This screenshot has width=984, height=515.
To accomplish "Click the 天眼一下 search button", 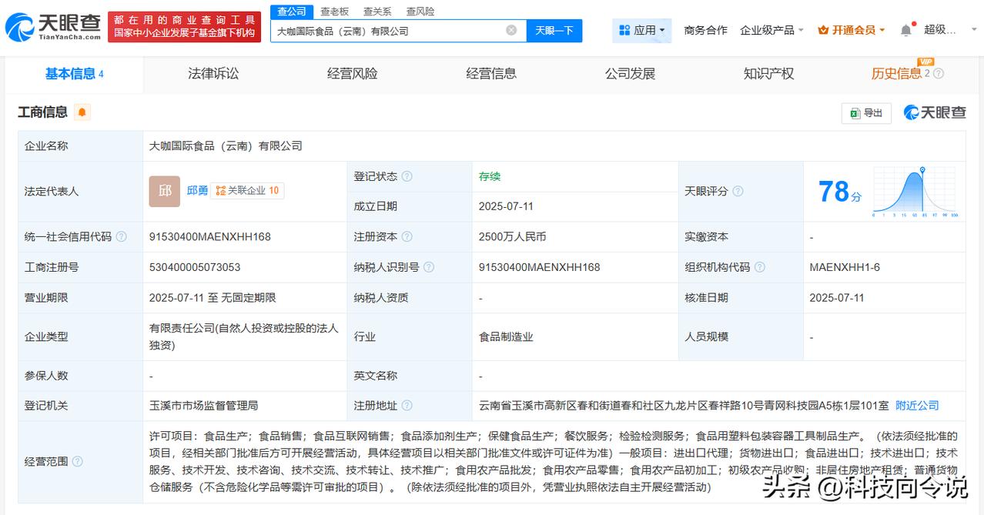I will tap(554, 31).
